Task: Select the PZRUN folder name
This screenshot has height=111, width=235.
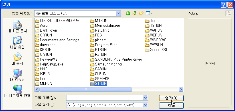Action: (101, 54)
